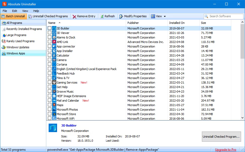
Task: Show the Rarely Used Programs list
Action: pyautogui.click(x=20, y=41)
